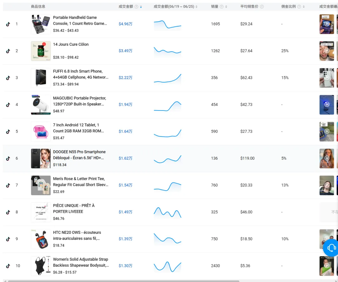The width and height of the screenshot is (338, 282).
Task: Click the help icon beside 成交金额 header
Action: (x=136, y=7)
